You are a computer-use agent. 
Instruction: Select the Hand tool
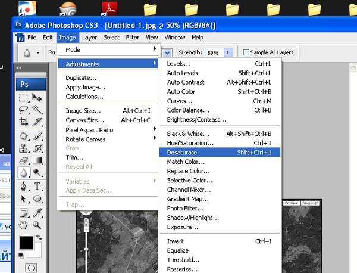click(23, 225)
